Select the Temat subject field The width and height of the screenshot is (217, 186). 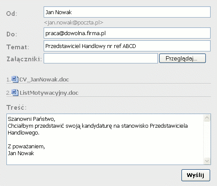point(127,46)
